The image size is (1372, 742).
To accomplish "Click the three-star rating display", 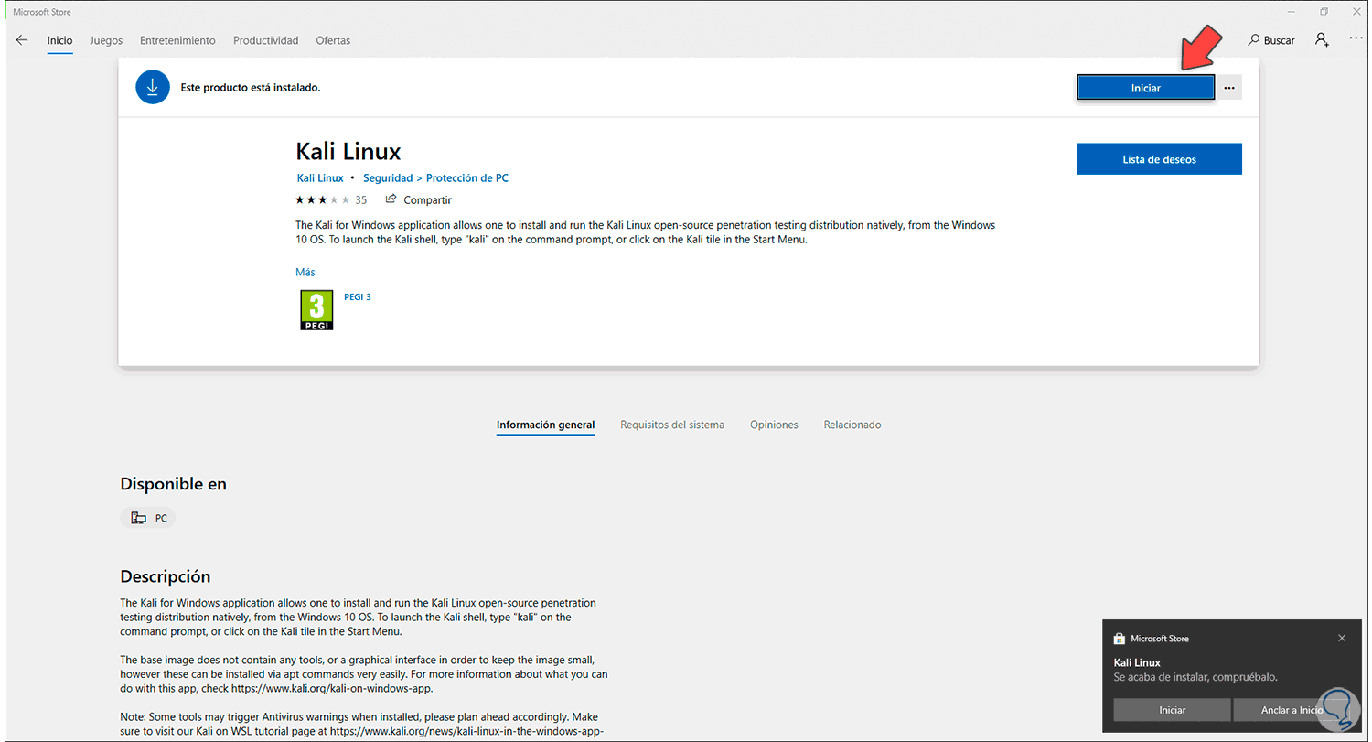I will 322,199.
